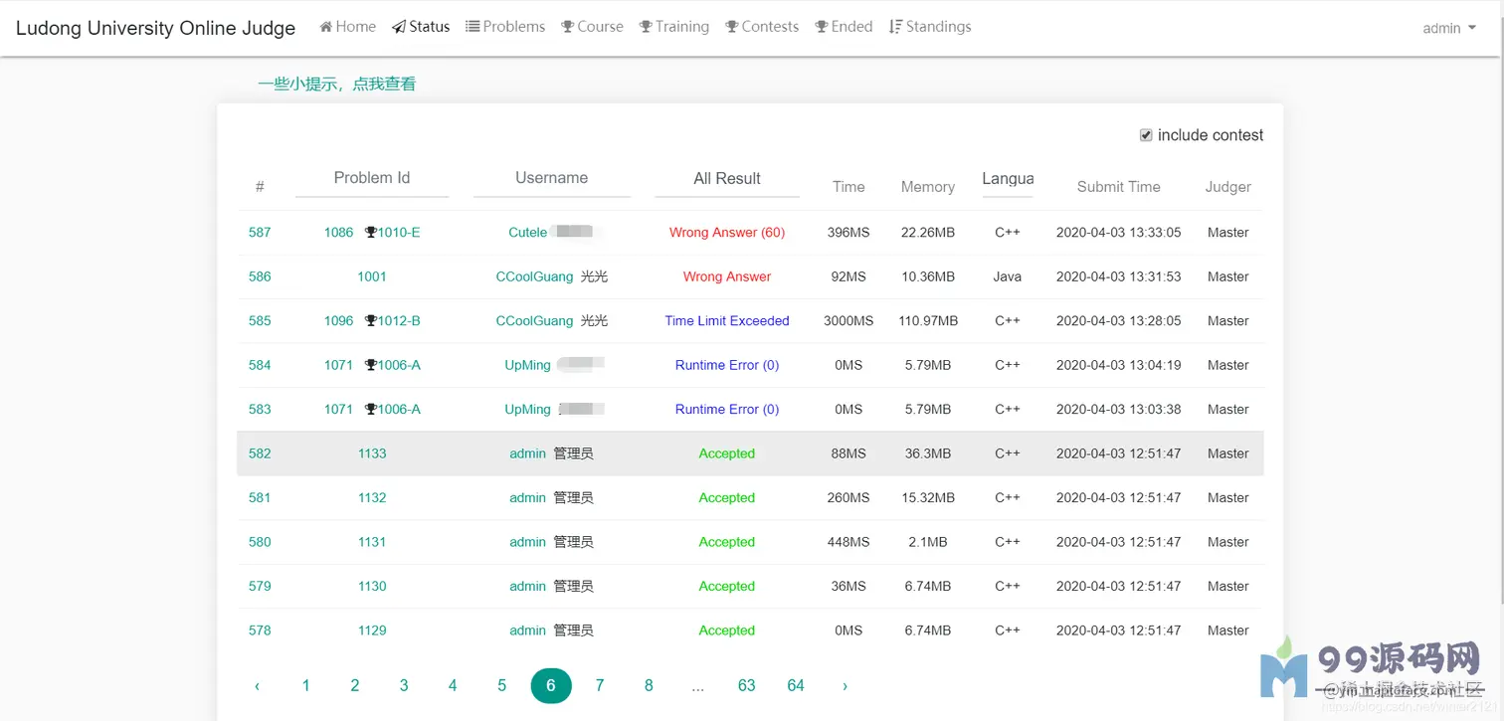Open CCoolGuang profile in row 586
The width and height of the screenshot is (1504, 721).
click(x=534, y=276)
